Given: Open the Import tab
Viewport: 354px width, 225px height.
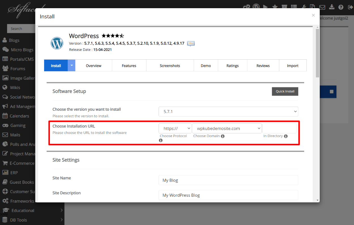Looking at the screenshot, I should point(293,66).
